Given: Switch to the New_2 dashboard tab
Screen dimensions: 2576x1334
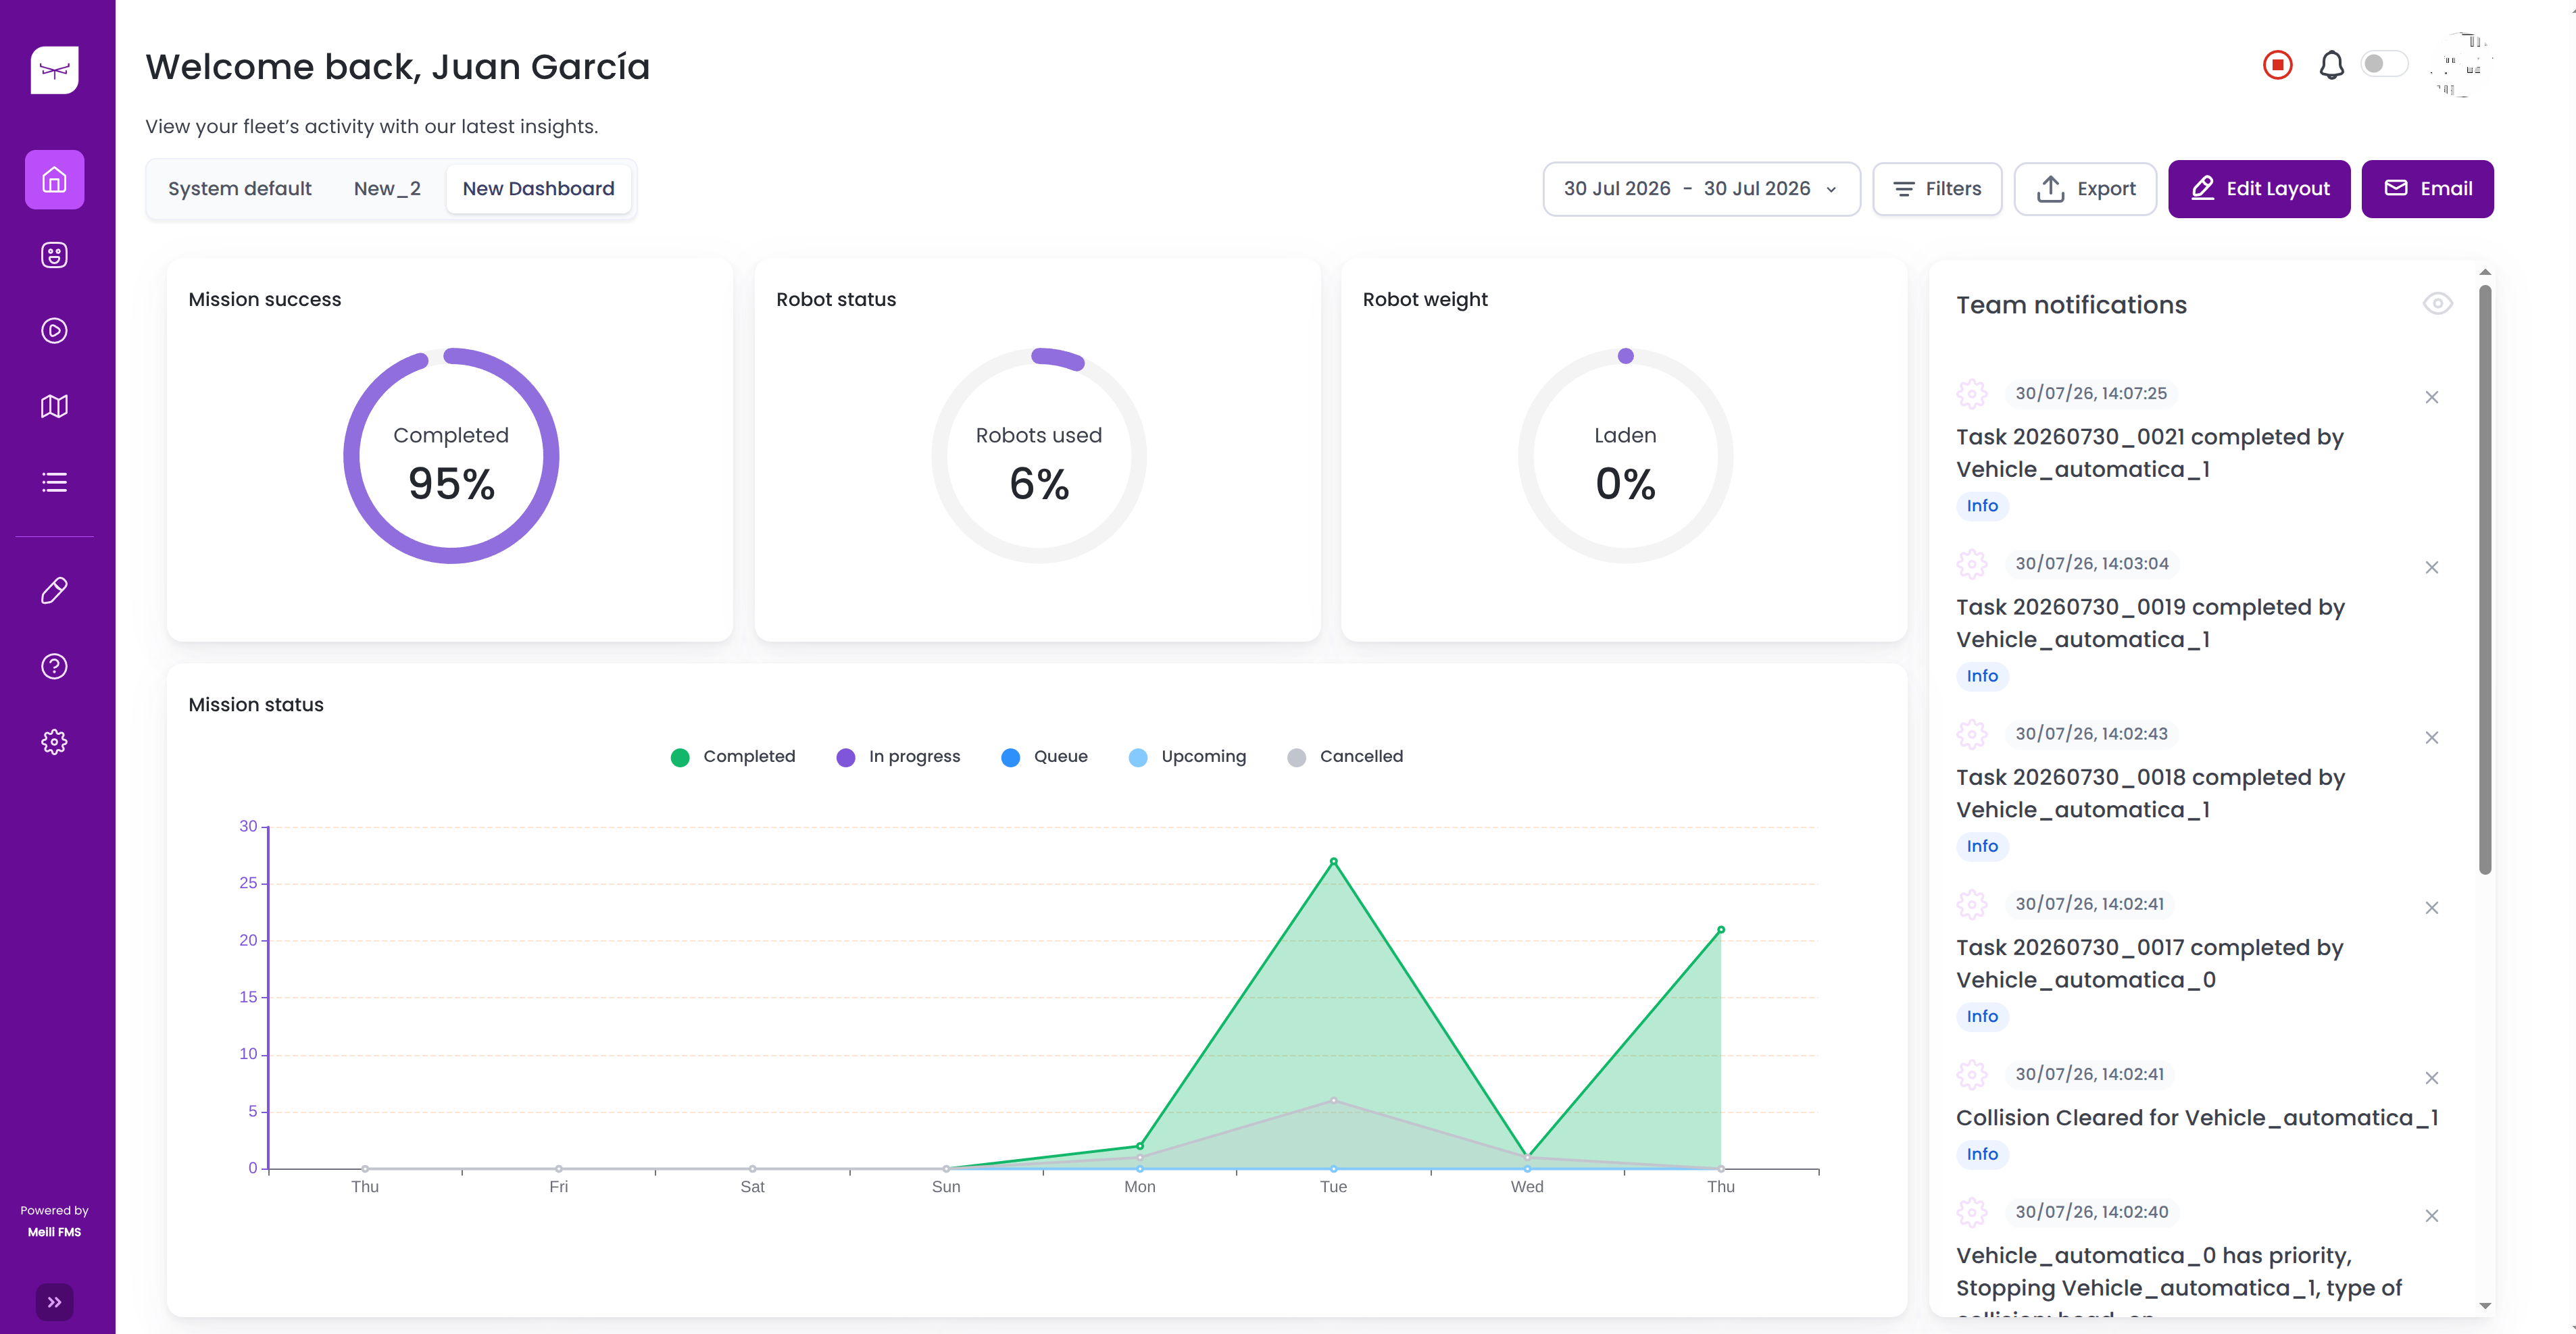Looking at the screenshot, I should (387, 189).
